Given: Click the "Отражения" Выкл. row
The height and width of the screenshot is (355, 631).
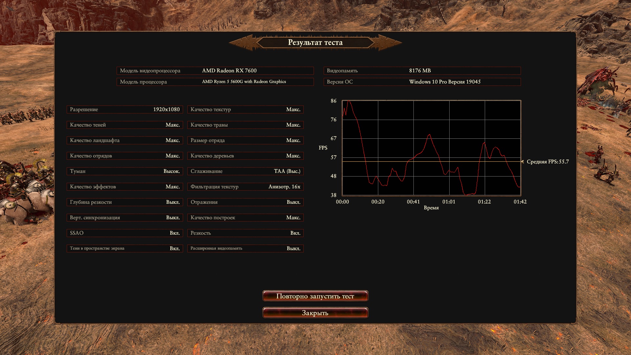Looking at the screenshot, I should click(245, 202).
